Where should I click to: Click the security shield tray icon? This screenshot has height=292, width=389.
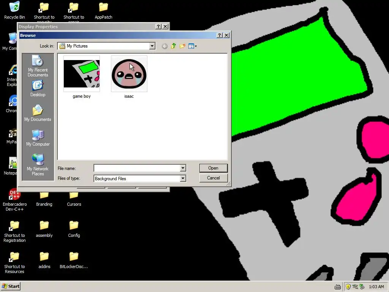click(348, 287)
